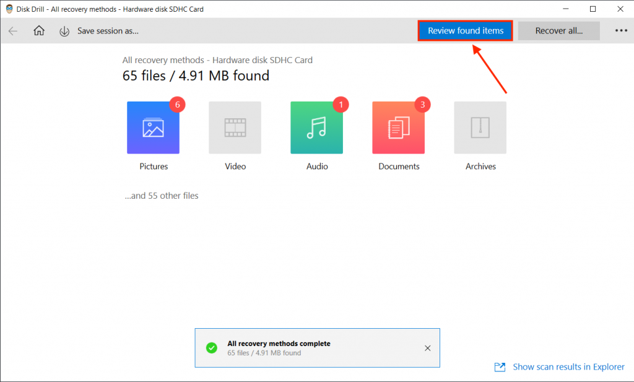Open the Archives category icon

tap(480, 127)
